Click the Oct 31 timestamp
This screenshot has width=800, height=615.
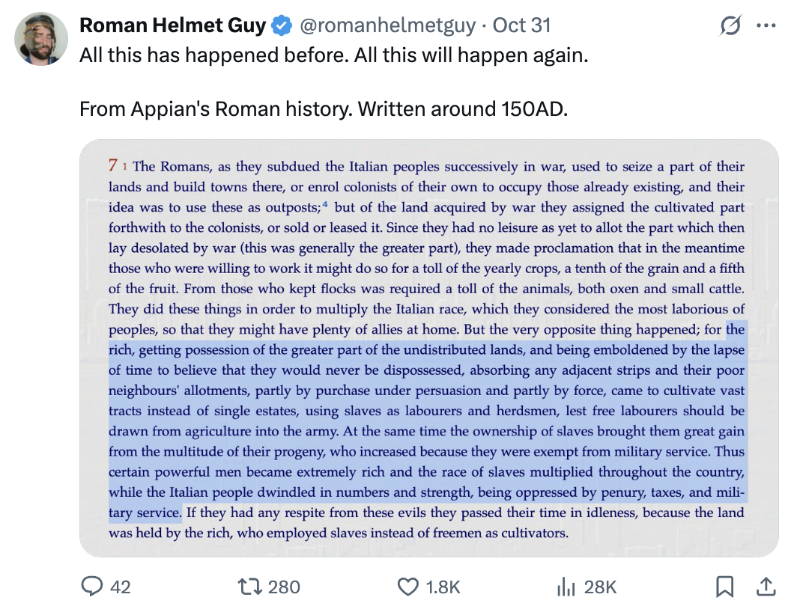[521, 26]
